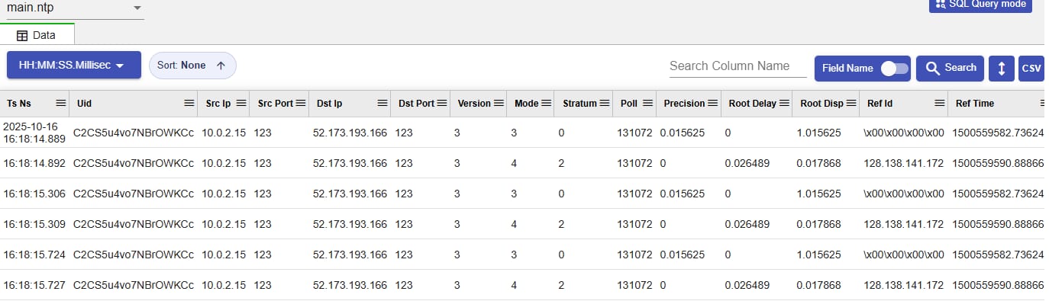The height and width of the screenshot is (301, 1049).
Task: Click Root Disp 1.015625 in 16:18:15.724 row
Action: 818,255
